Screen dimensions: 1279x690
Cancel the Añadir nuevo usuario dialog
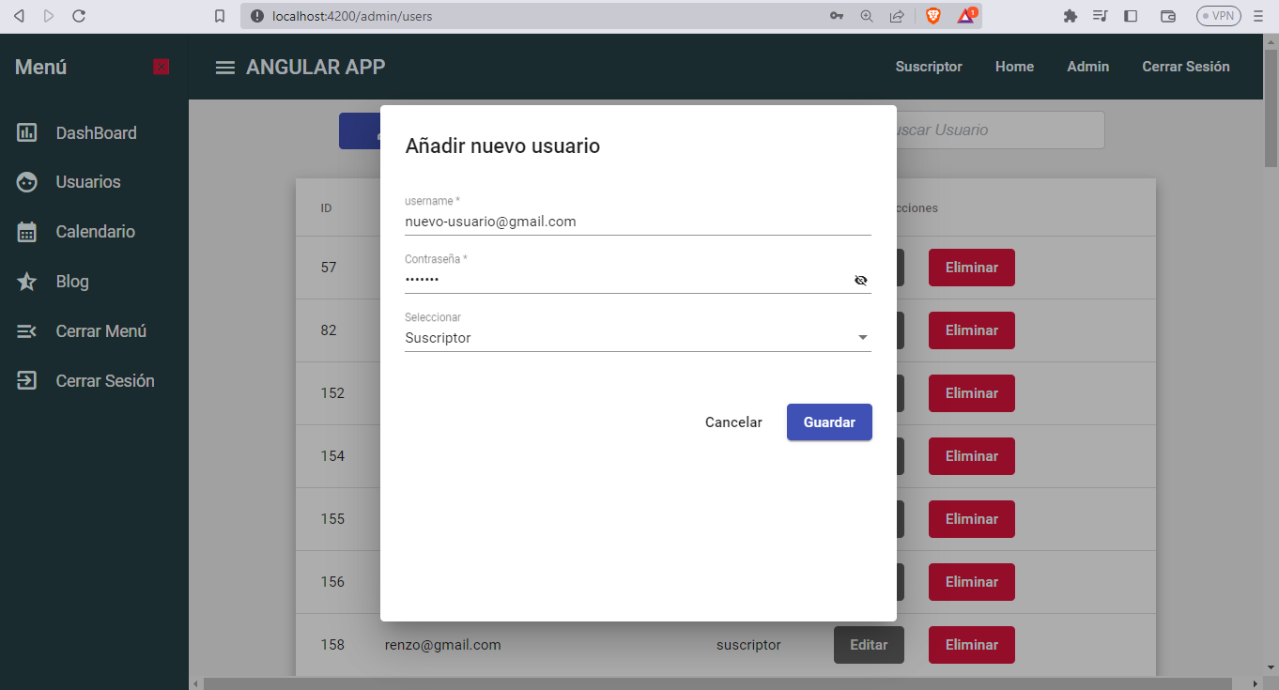pyautogui.click(x=733, y=422)
